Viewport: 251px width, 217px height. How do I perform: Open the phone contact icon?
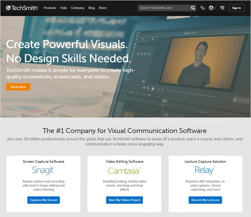click(x=203, y=8)
